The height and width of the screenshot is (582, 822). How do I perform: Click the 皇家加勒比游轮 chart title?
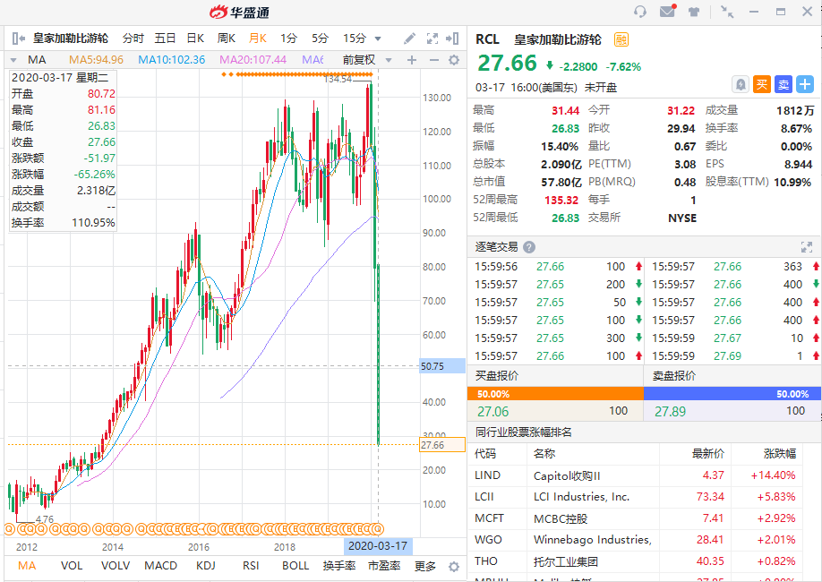71,39
